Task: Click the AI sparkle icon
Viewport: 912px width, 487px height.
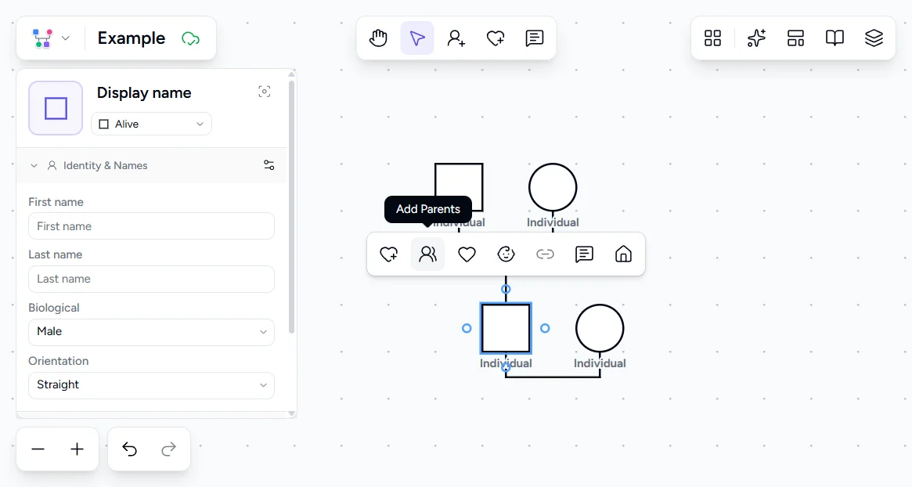Action: click(x=756, y=38)
